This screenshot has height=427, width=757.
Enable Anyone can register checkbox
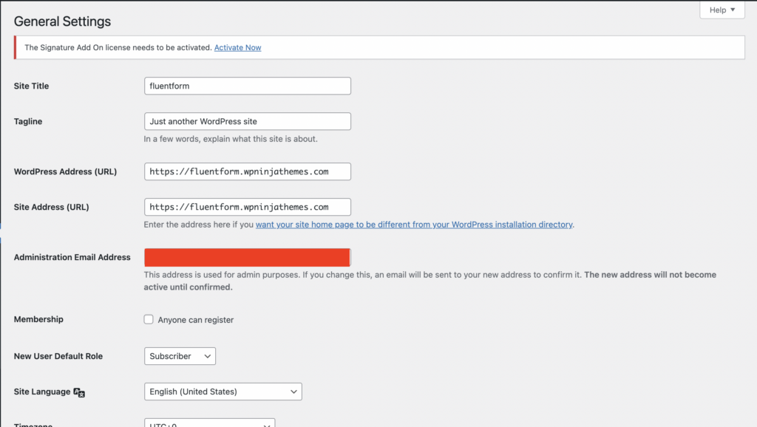coord(149,319)
